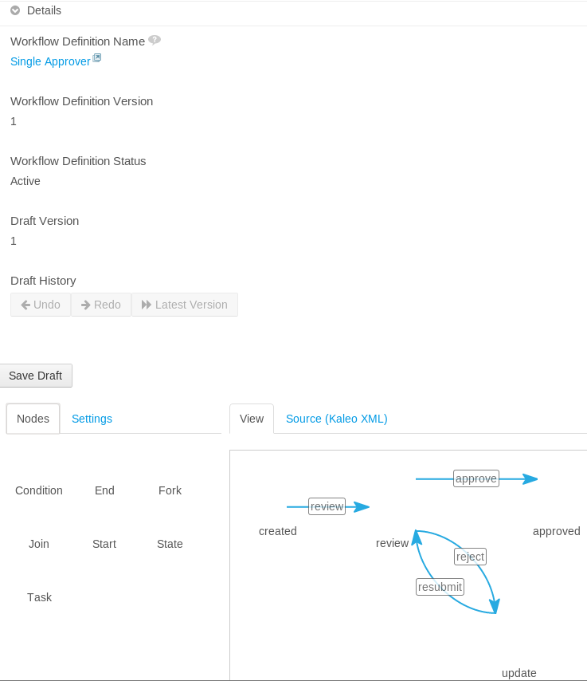Open the Single Approver link
Viewport: 587px width, 681px height.
50,61
